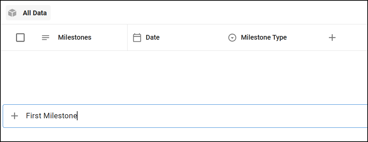Open the Milestone Type column header
The image size is (368, 142).
(x=264, y=37)
